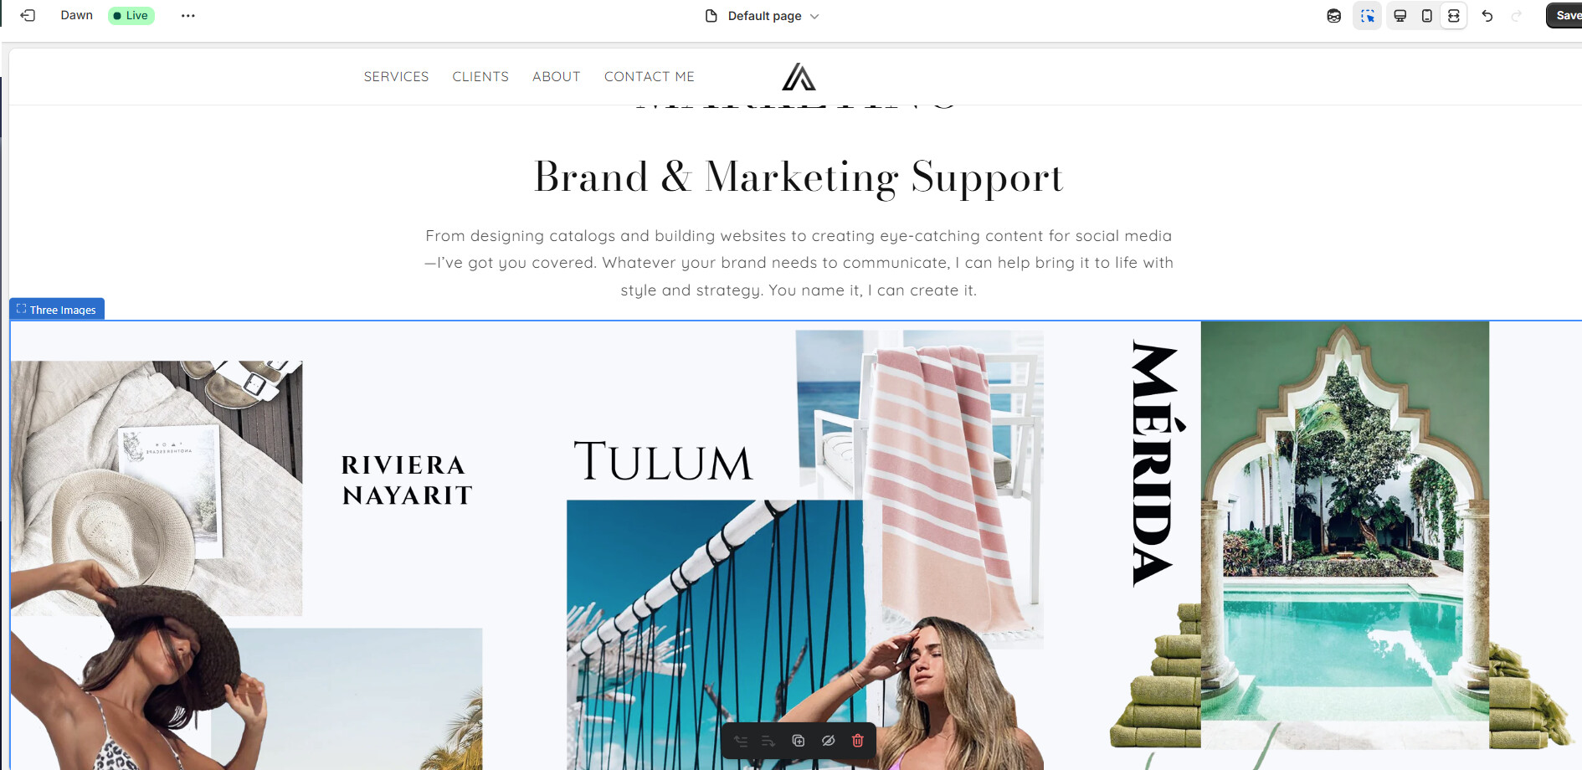The height and width of the screenshot is (770, 1582).
Task: Go to the ABOUT page link
Action: [x=556, y=76]
